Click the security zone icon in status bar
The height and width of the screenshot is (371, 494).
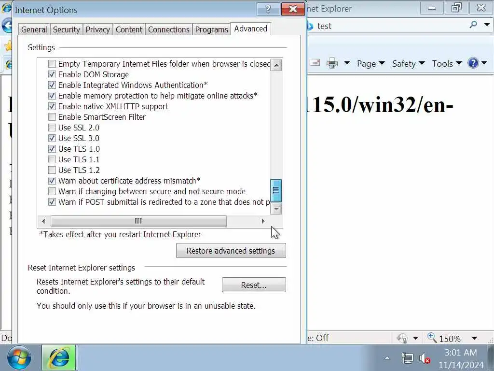click(402, 338)
